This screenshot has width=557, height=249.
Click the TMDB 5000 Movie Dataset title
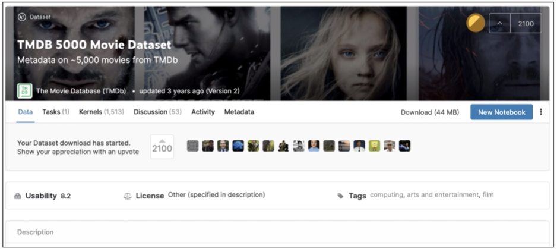point(94,45)
